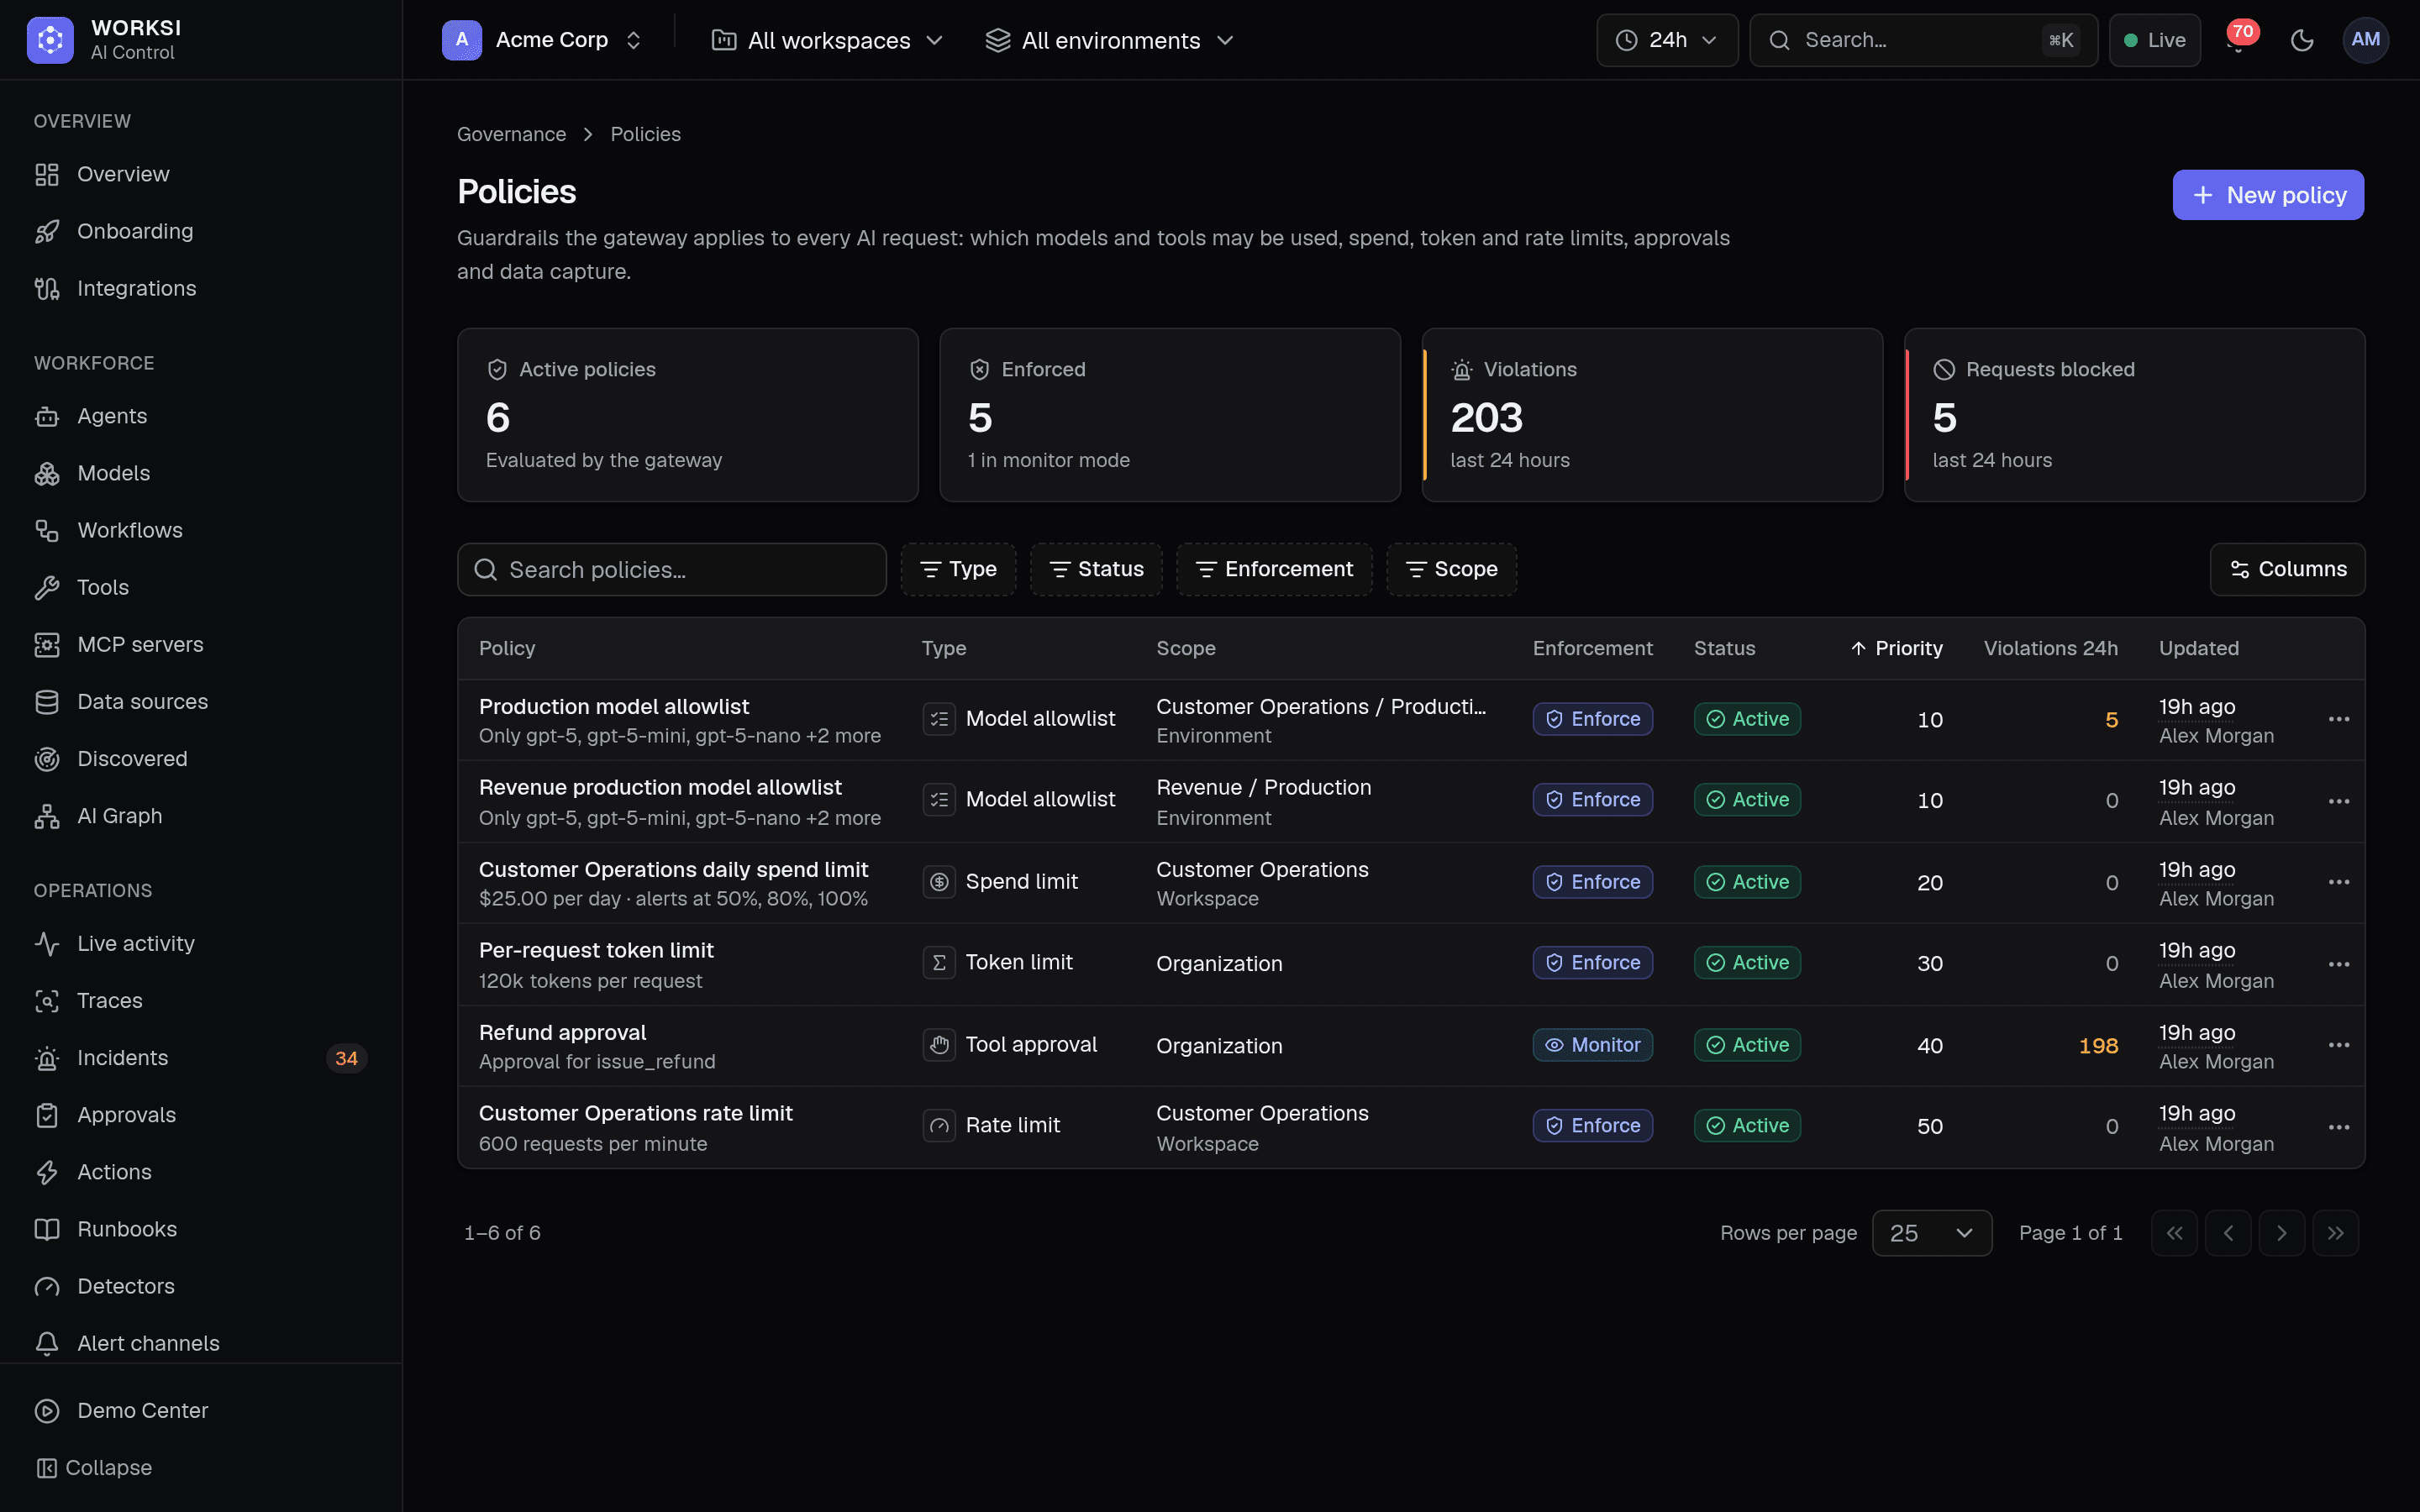
Task: Jump to first page arrow
Action: pyautogui.click(x=2174, y=1233)
